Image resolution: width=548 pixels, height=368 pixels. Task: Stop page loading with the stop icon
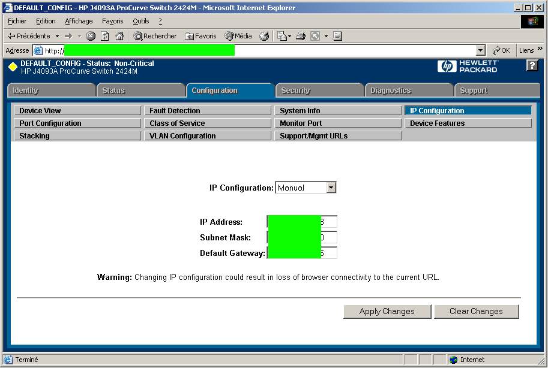[91, 36]
